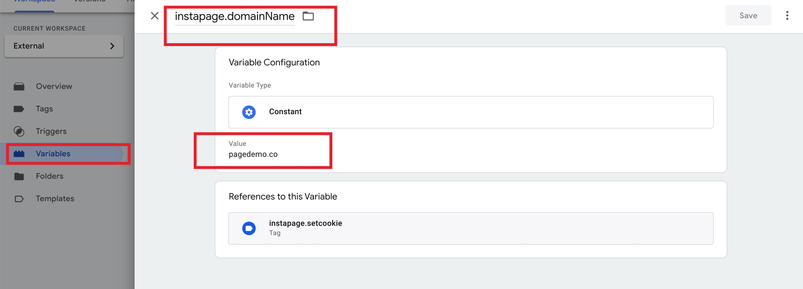
Task: Click the Folders folder icon in sidebar
Action: pos(19,176)
